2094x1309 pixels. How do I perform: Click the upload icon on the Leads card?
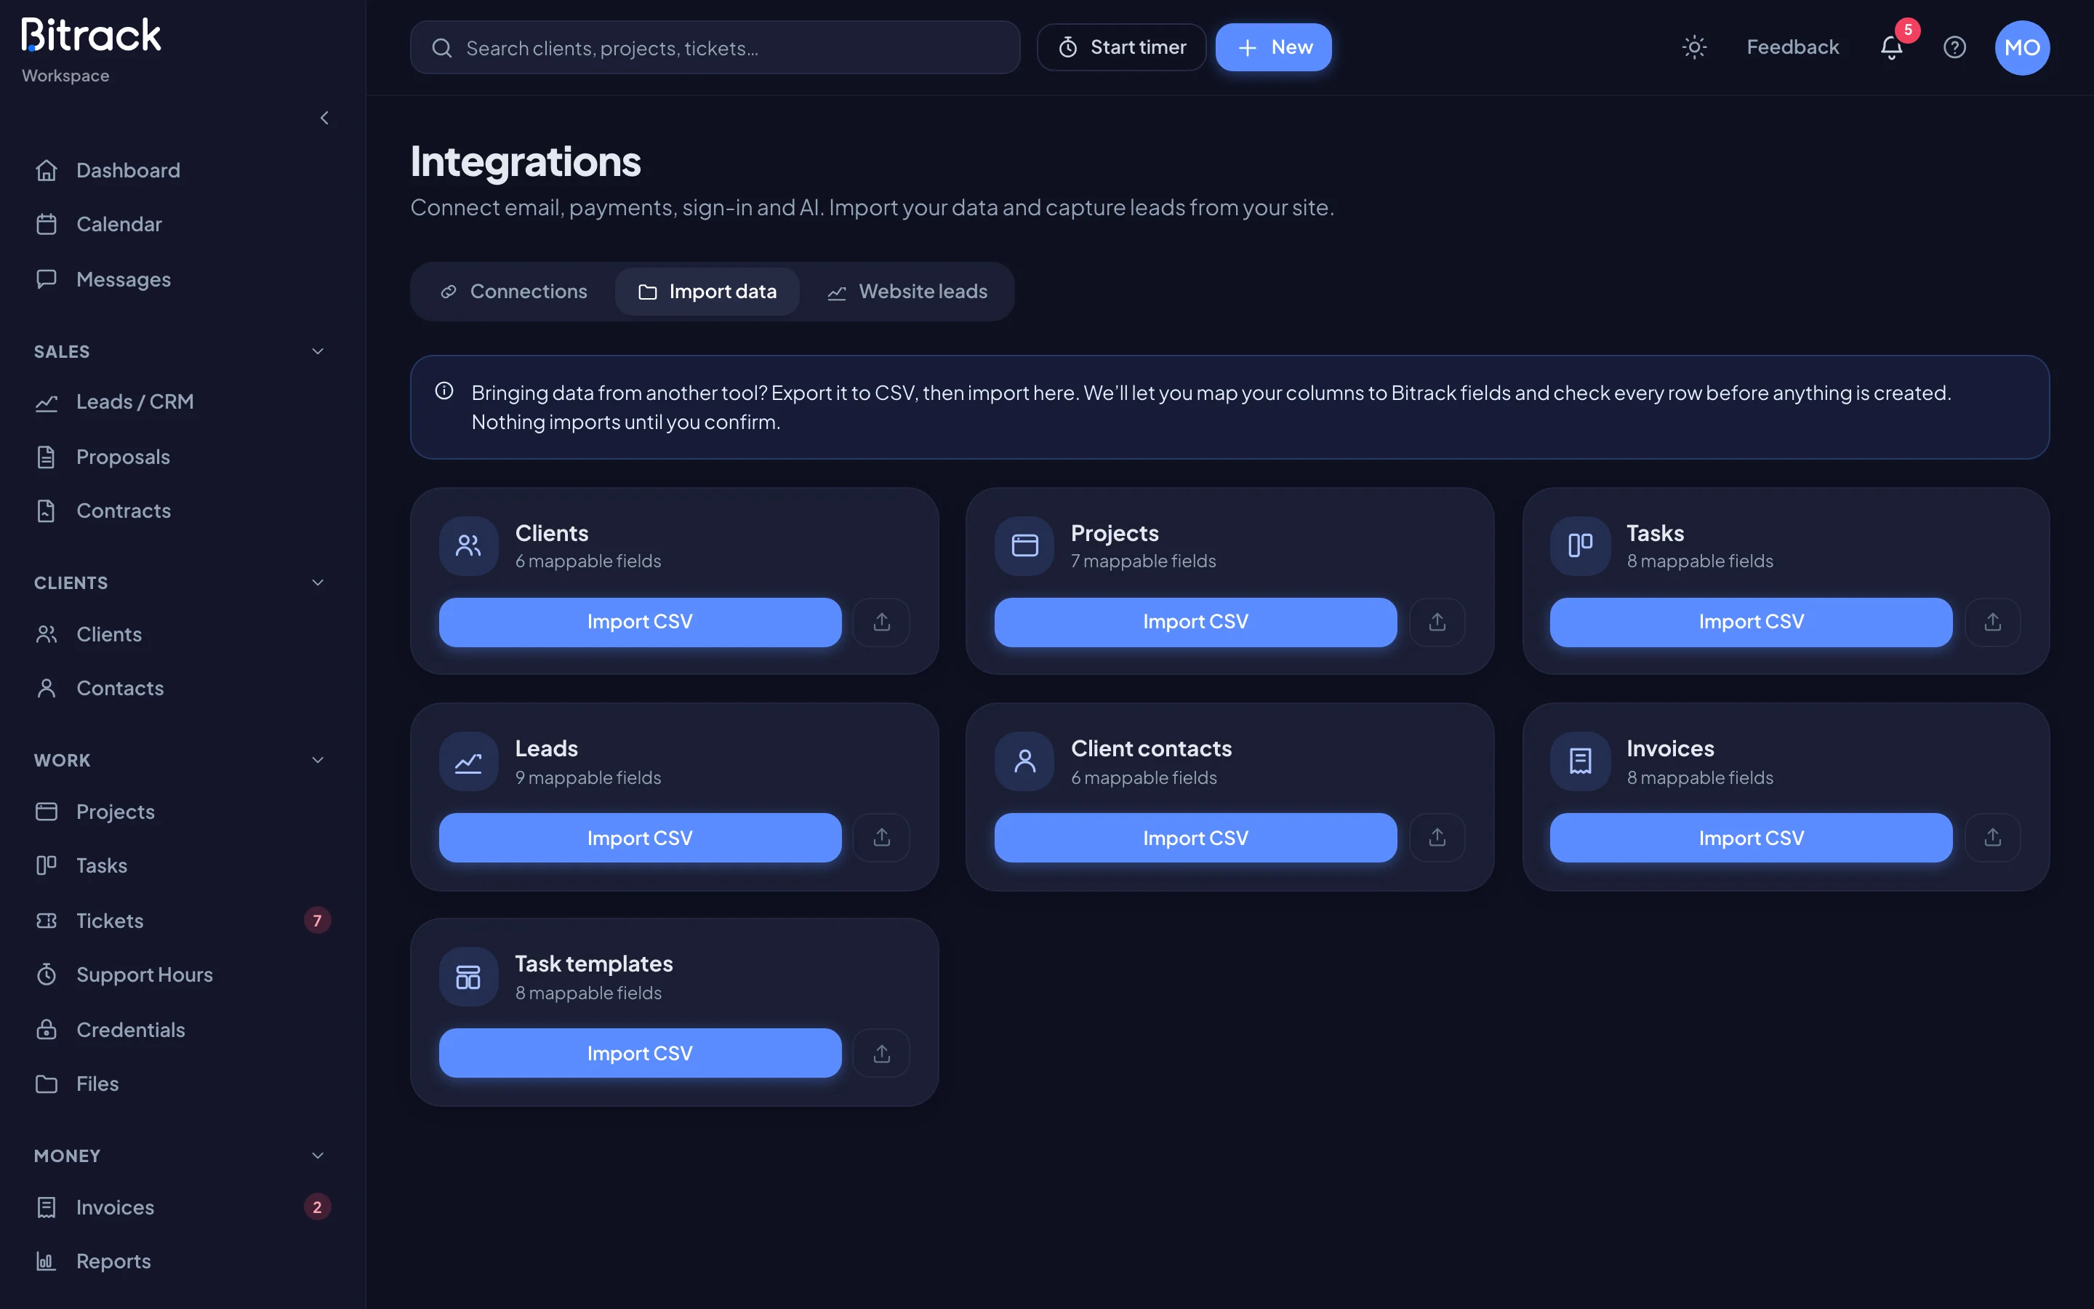[x=881, y=837]
